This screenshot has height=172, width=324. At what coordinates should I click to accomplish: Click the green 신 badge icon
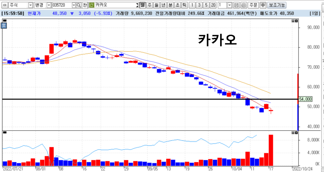pos(91,5)
